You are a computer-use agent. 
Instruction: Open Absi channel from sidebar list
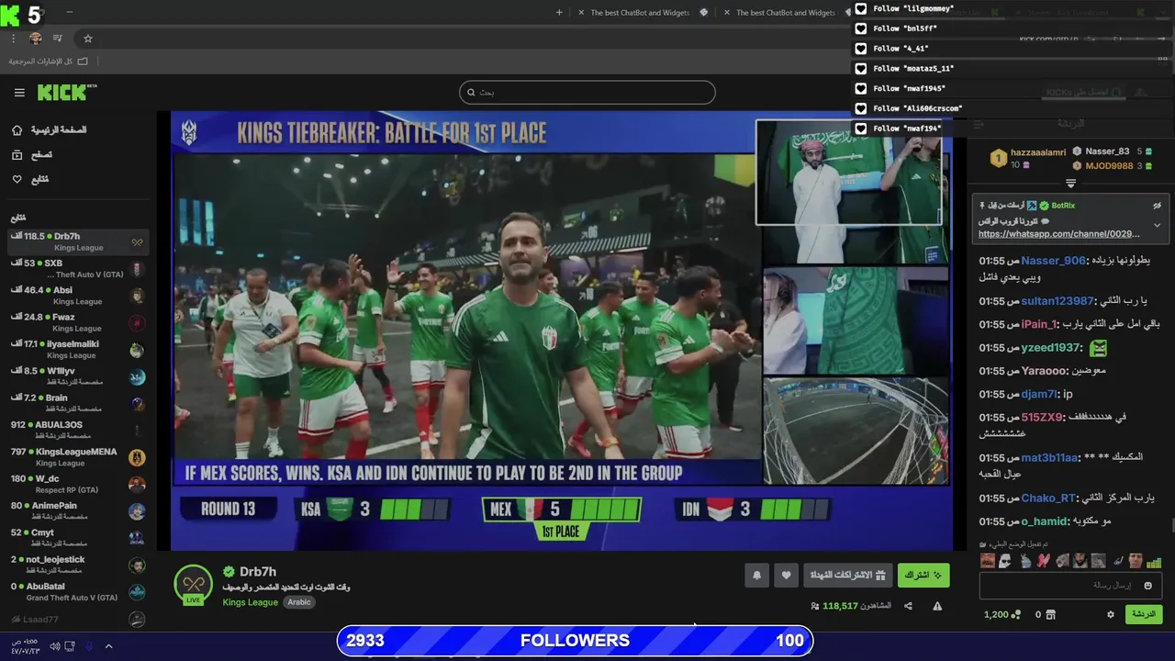(x=78, y=296)
